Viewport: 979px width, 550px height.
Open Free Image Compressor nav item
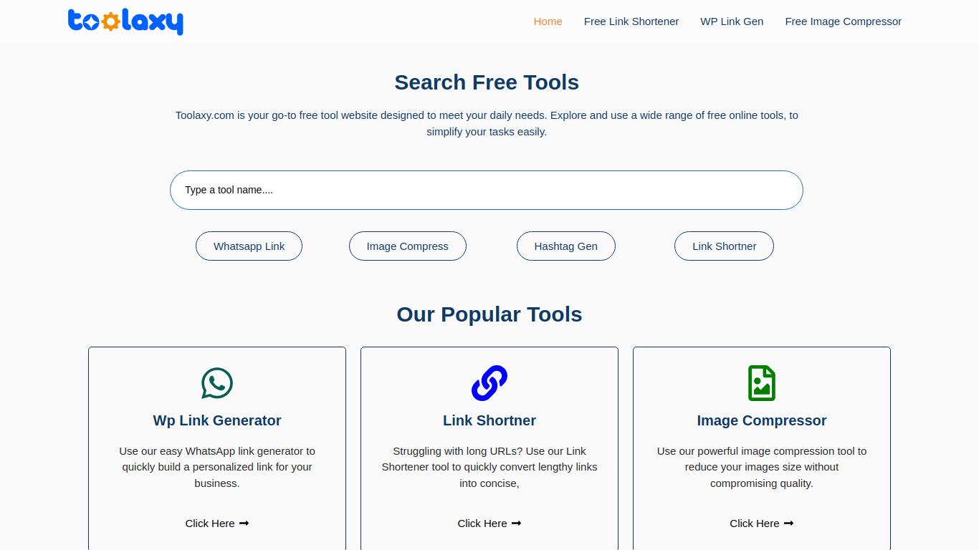click(x=843, y=21)
